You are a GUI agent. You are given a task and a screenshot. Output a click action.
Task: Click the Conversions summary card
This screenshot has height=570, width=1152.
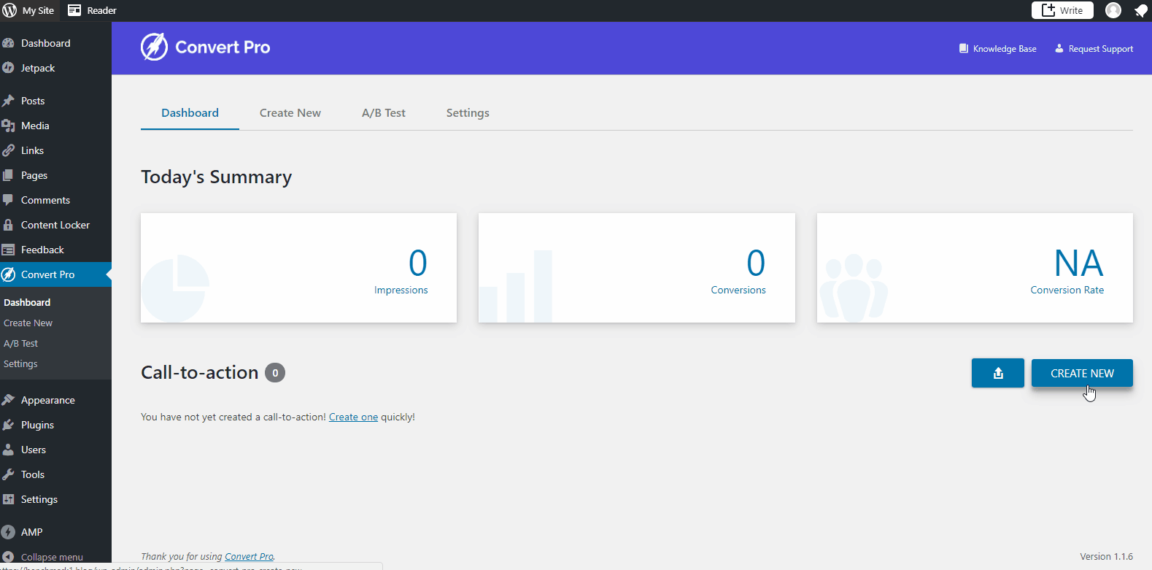(x=636, y=268)
